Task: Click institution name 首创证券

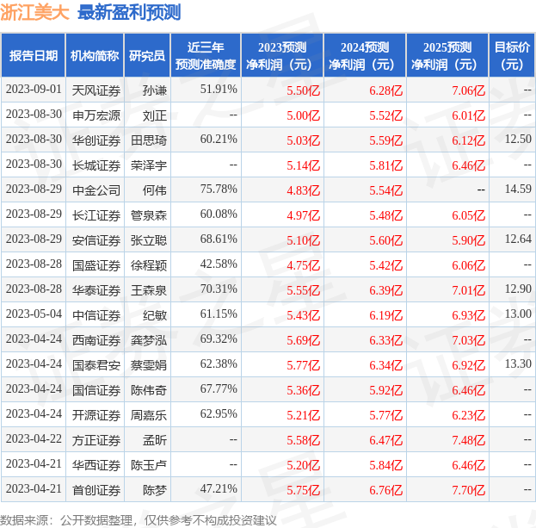Action: click(x=96, y=490)
